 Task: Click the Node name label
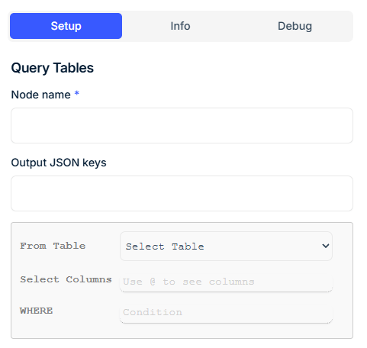click(41, 95)
